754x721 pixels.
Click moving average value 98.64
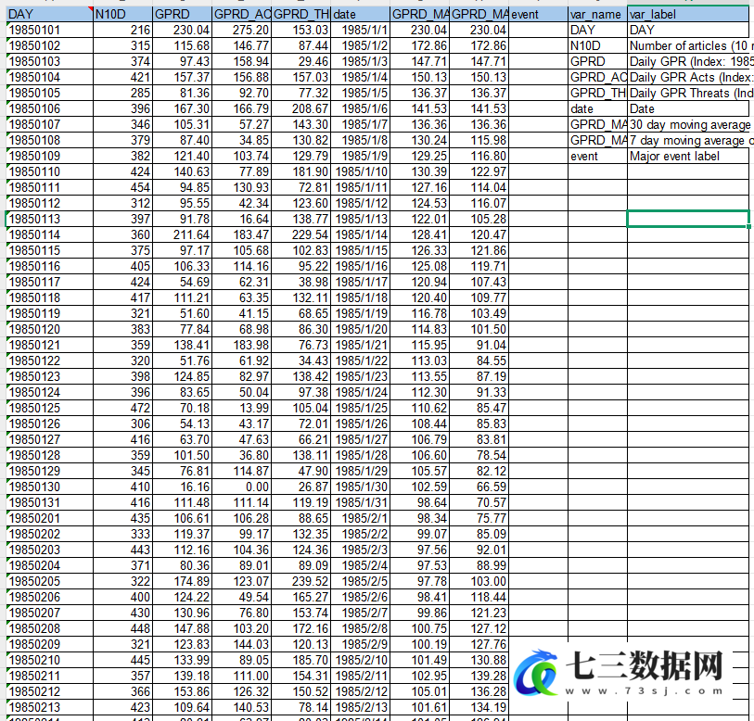pyautogui.click(x=420, y=502)
